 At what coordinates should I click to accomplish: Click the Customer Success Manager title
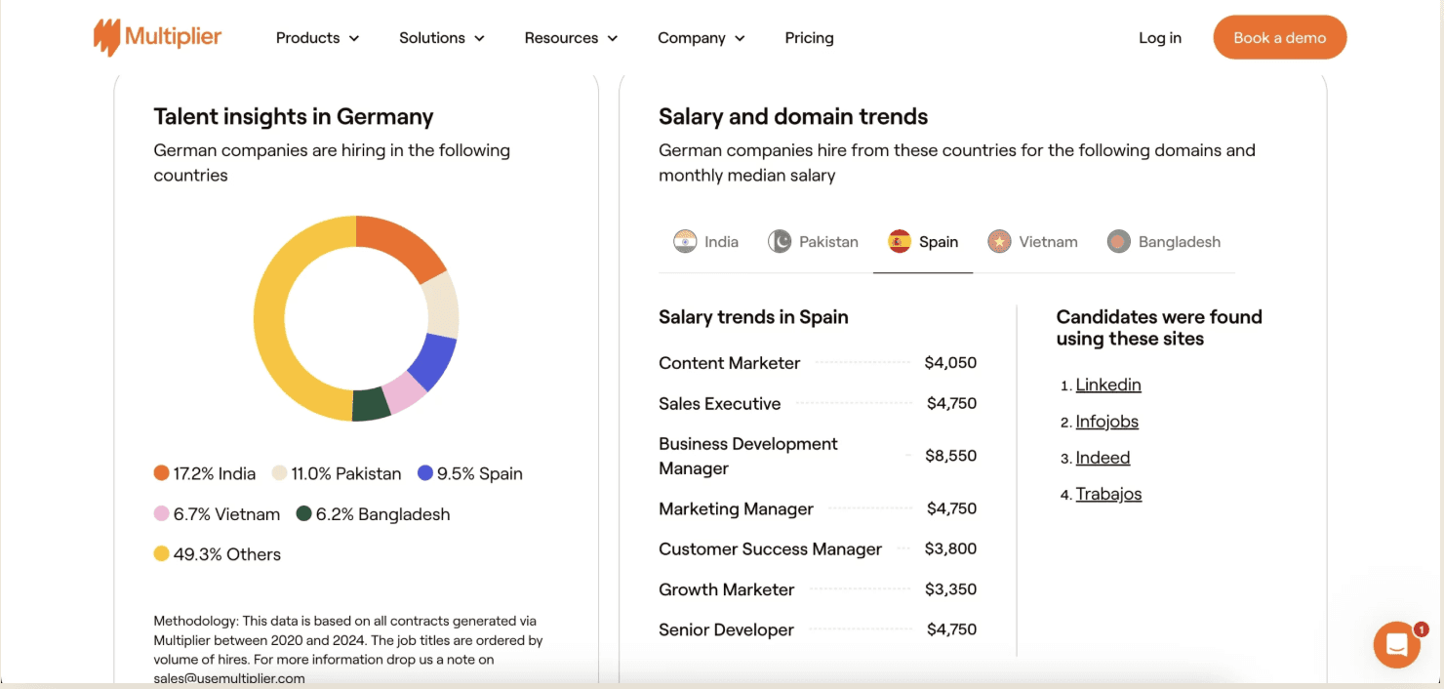(x=771, y=549)
